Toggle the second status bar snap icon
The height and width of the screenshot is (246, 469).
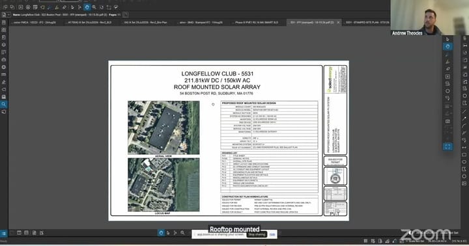tap(373, 241)
